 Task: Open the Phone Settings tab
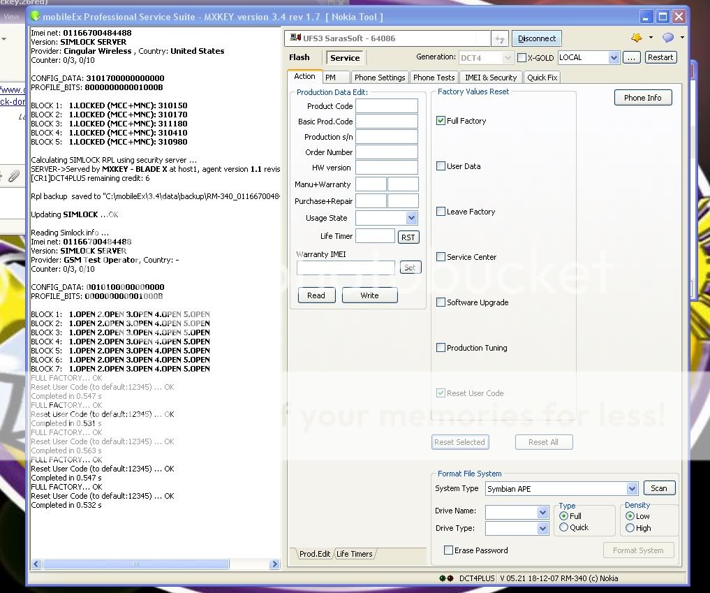click(x=379, y=78)
